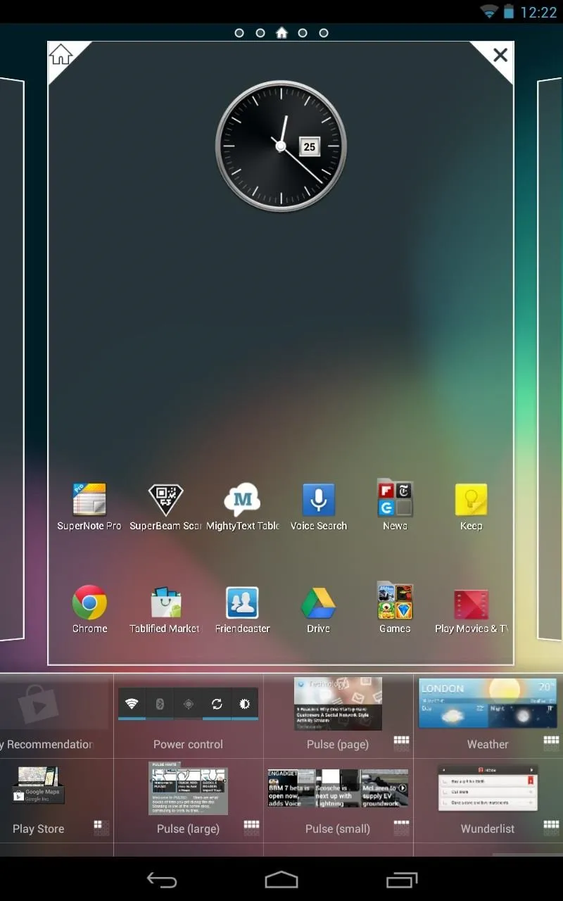
Task: Tap the home corner icon on the panel
Action: pyautogui.click(x=61, y=55)
